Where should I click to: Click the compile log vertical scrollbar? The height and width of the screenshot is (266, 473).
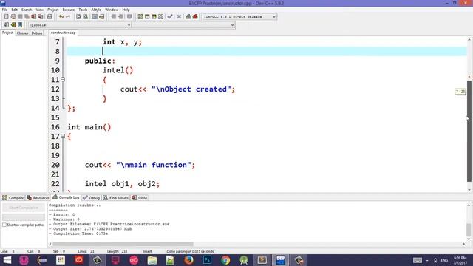(x=469, y=230)
